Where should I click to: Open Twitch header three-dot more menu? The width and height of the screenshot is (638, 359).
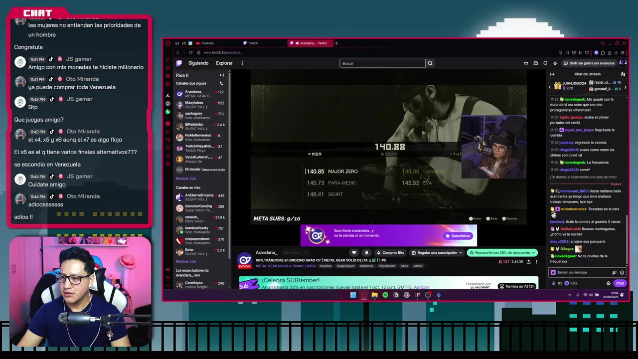pyautogui.click(x=242, y=63)
